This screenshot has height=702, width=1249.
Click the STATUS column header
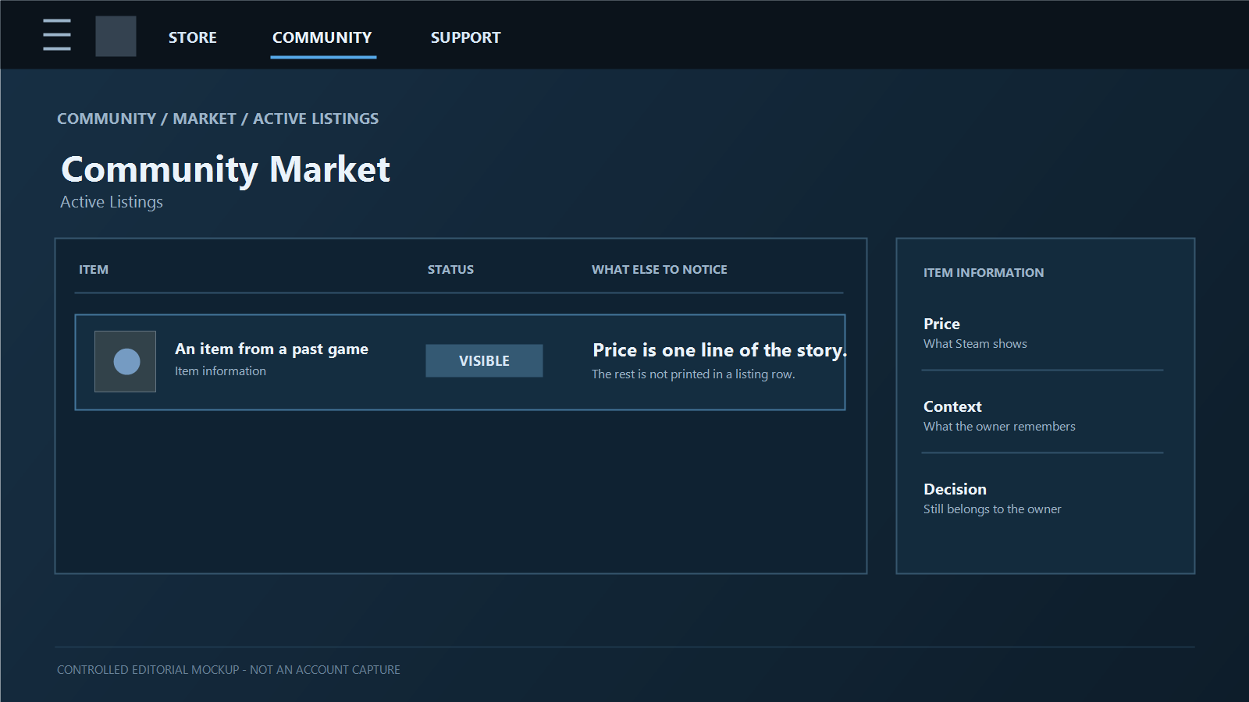[x=450, y=269]
